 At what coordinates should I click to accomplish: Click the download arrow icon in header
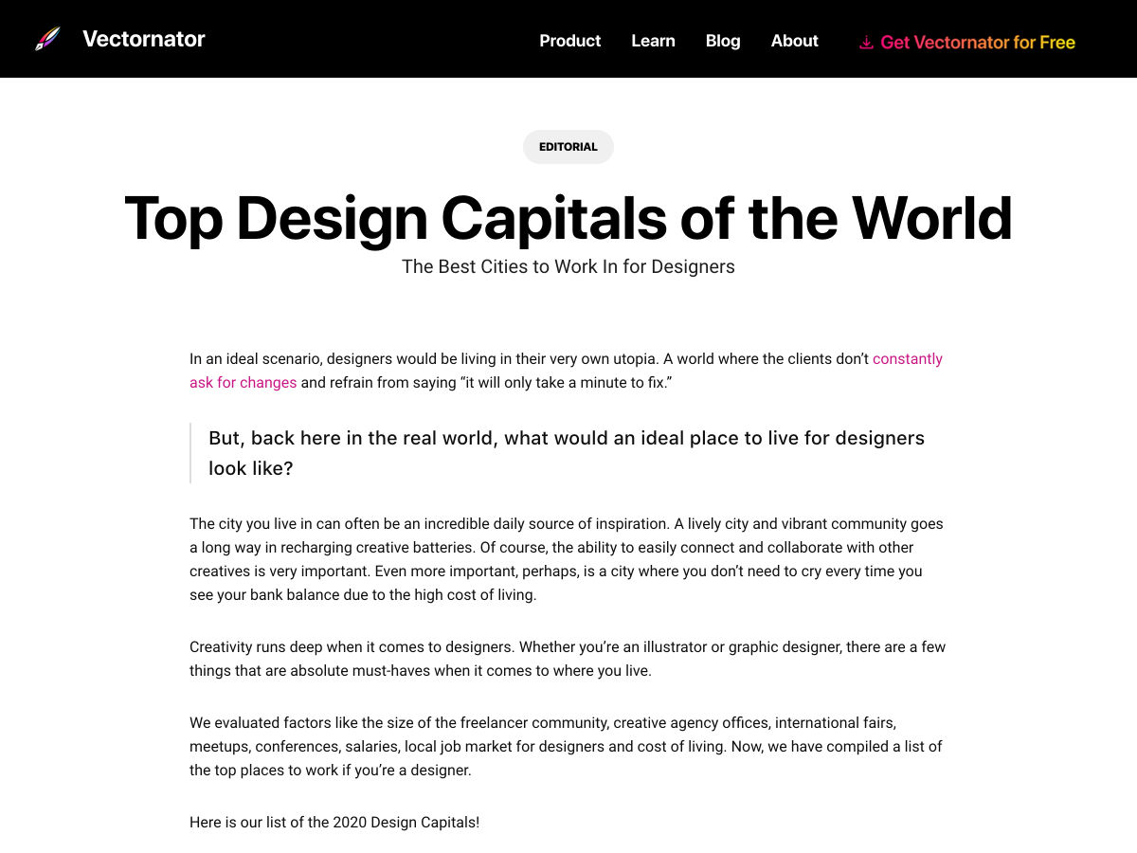866,42
